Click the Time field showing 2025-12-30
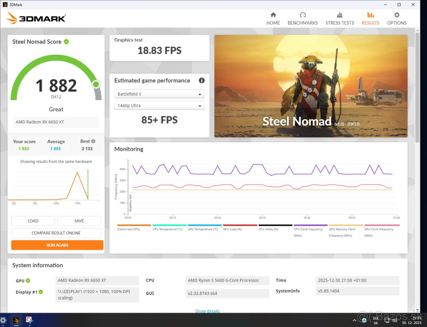Image resolution: width=427 pixels, height=327 pixels. click(357, 280)
